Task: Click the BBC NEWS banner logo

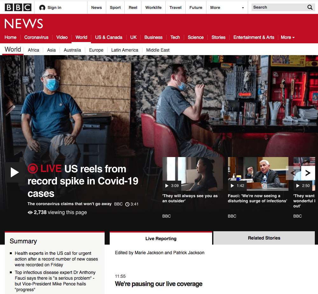Action: (x=24, y=24)
